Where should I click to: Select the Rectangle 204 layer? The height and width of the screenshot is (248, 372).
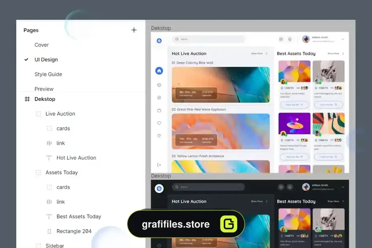74,231
